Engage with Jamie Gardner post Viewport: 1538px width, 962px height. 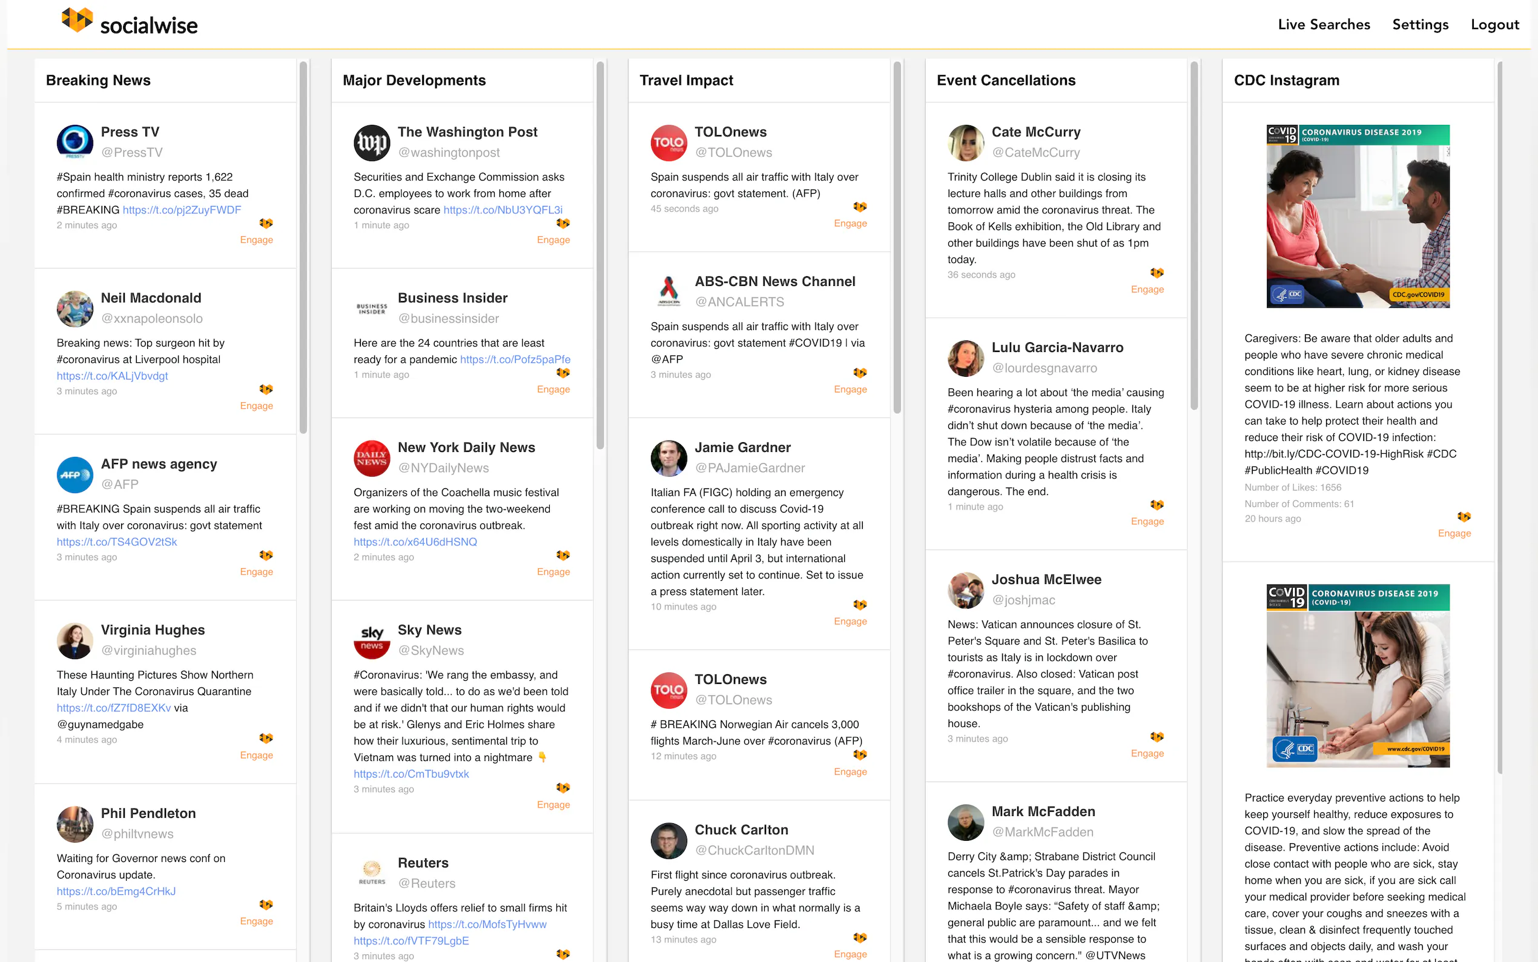tap(850, 622)
